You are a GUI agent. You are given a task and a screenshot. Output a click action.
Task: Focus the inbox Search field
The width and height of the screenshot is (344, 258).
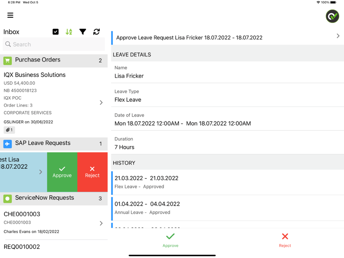click(54, 44)
